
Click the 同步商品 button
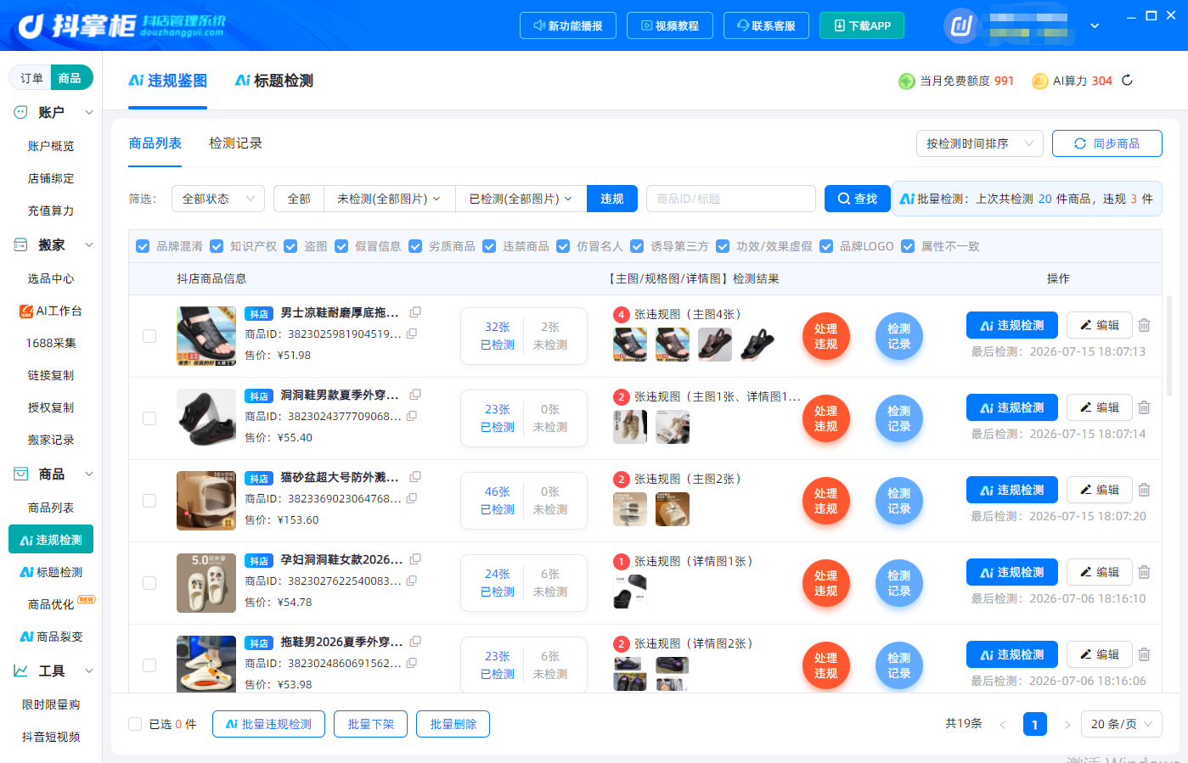coord(1107,143)
